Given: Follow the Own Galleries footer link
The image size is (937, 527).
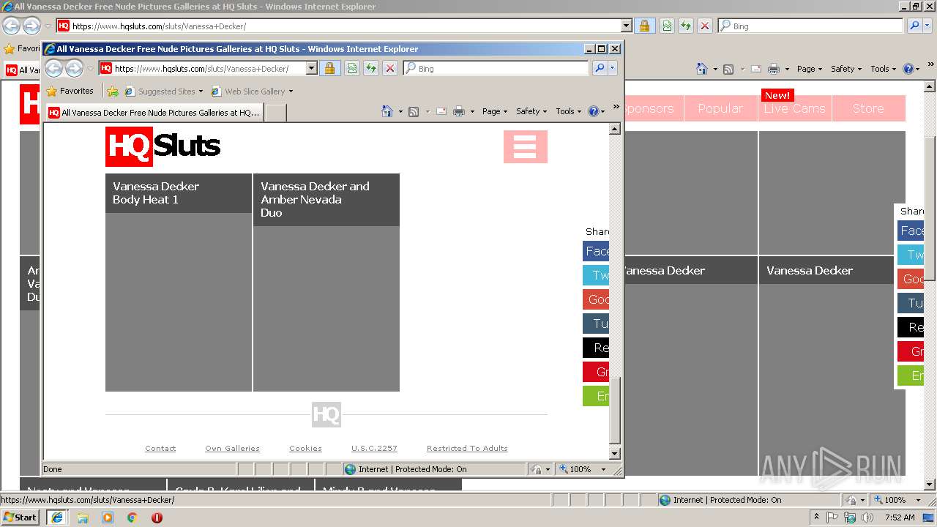Looking at the screenshot, I should tap(232, 448).
